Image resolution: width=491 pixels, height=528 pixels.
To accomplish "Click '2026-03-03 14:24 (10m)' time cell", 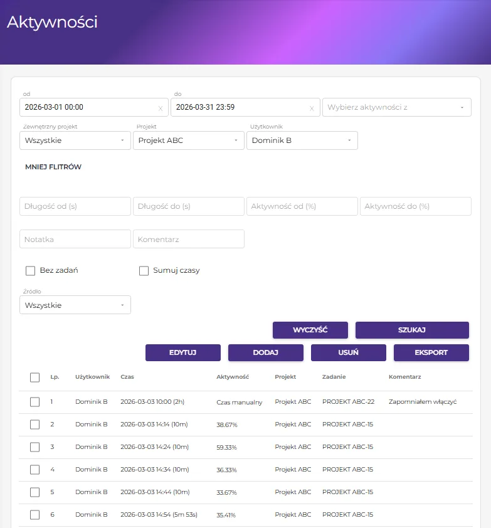I will point(154,447).
